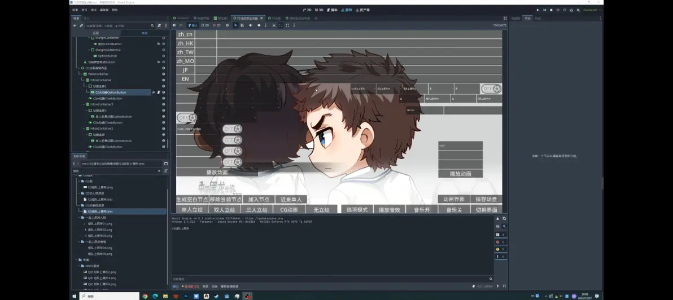Image resolution: width=673 pixels, height=300 pixels.
Task: Toggle filesystem split mode icon
Action: [165, 164]
